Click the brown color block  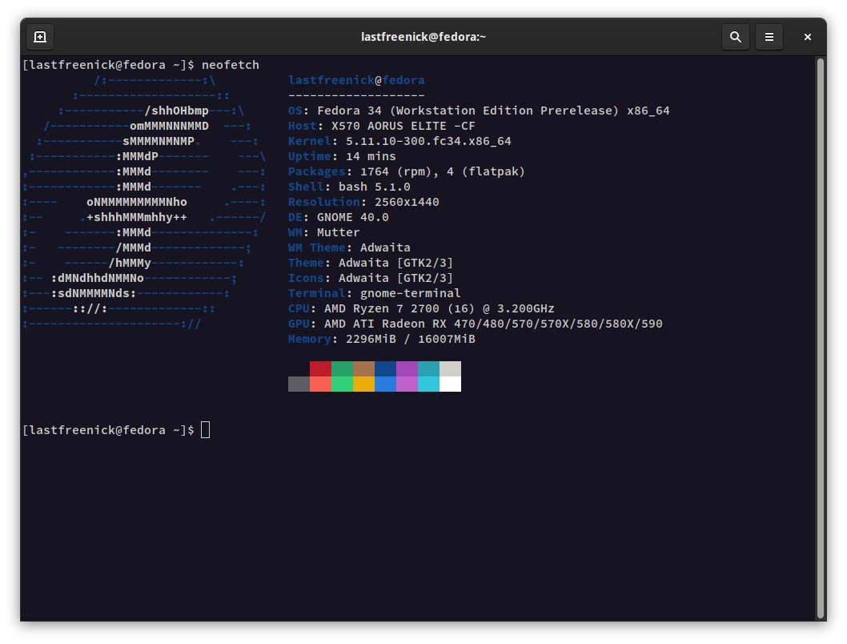click(x=363, y=368)
